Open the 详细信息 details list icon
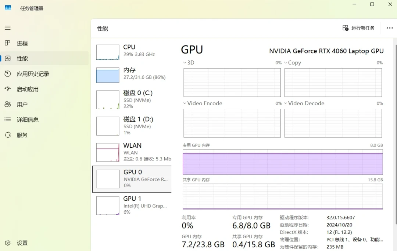397x251 pixels. point(8,119)
